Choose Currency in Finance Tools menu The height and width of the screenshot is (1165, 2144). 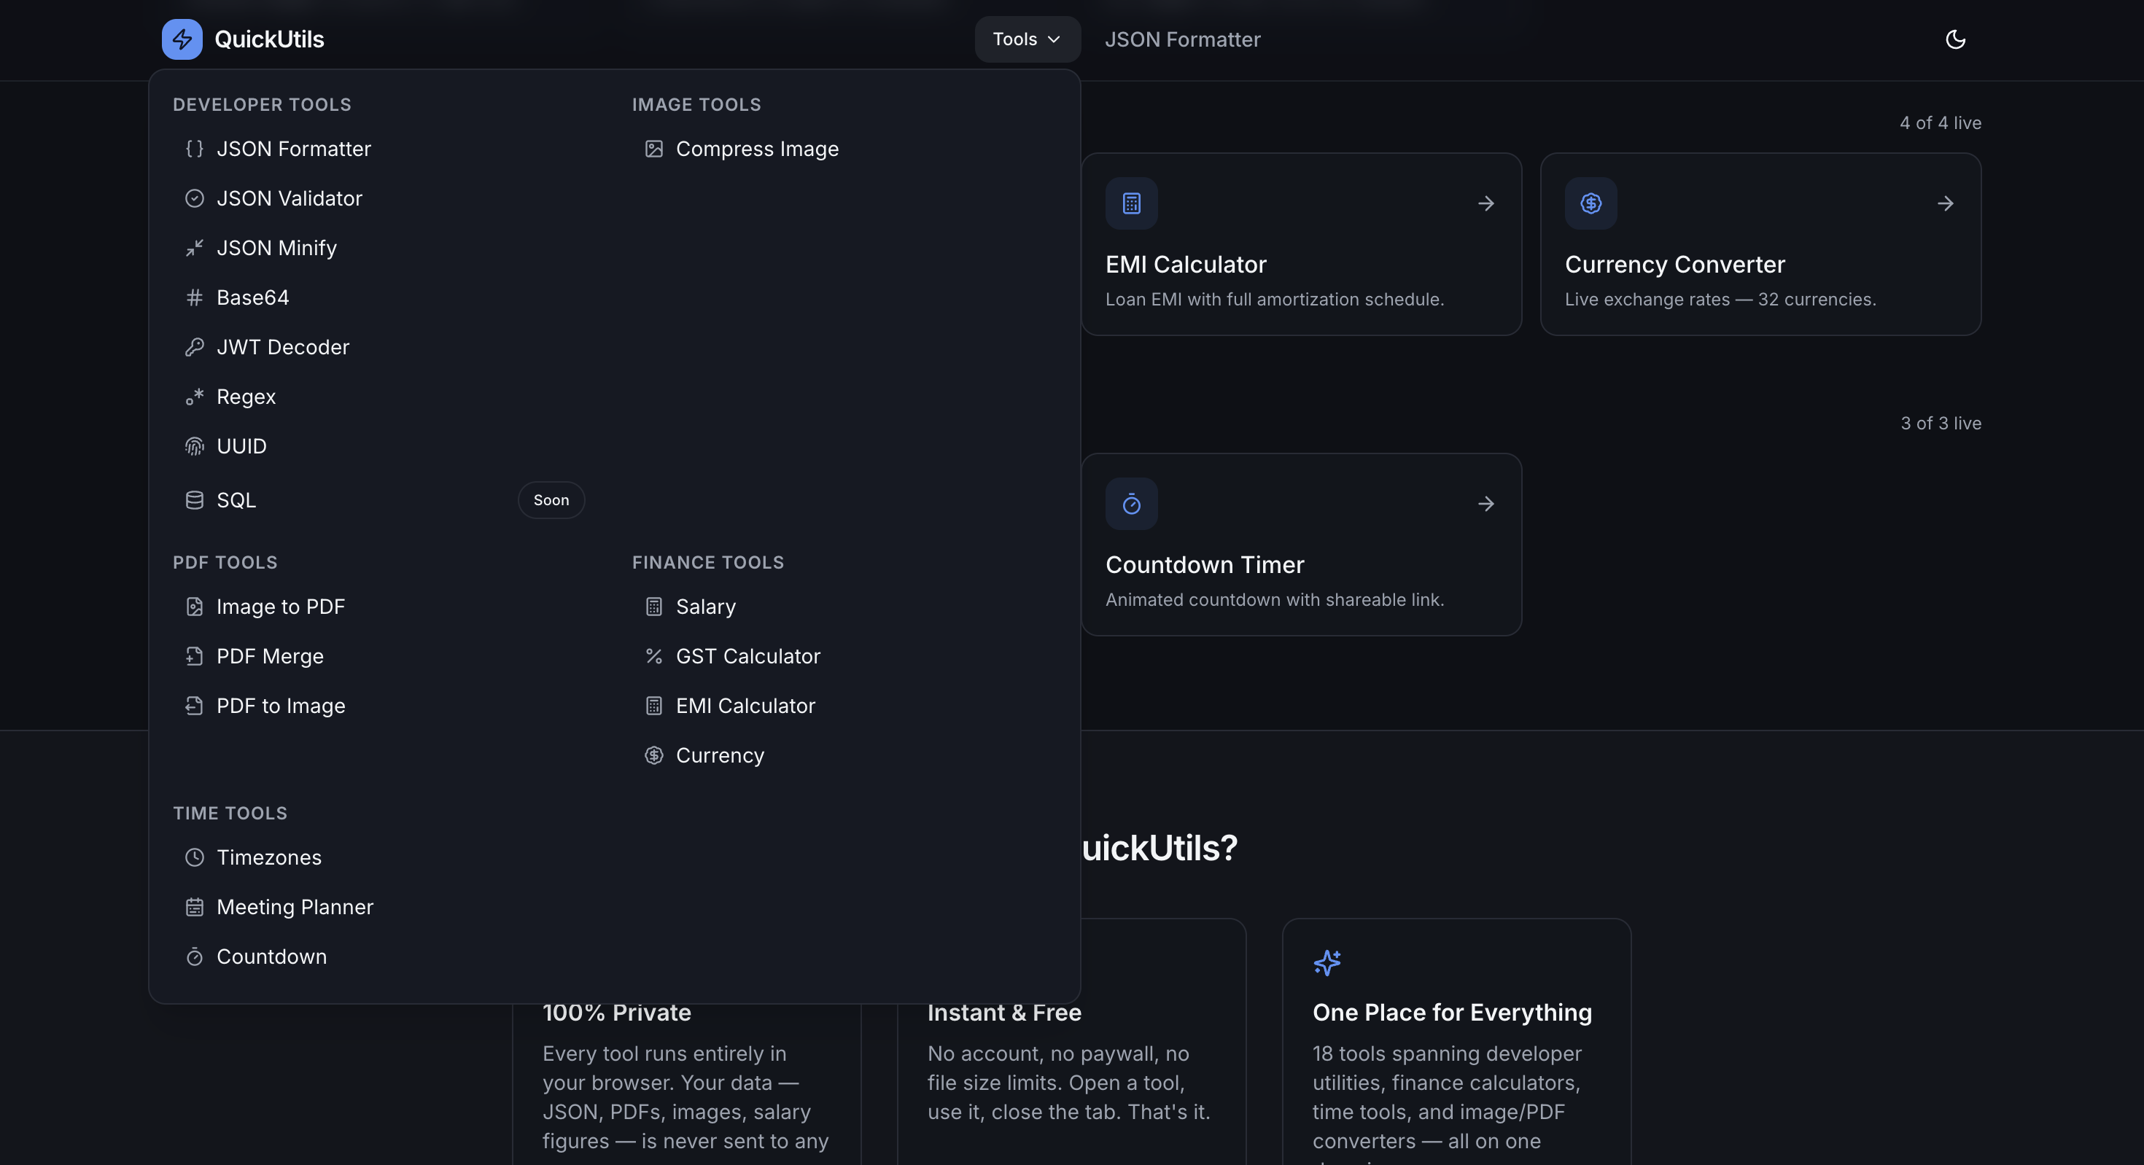click(x=843, y=755)
